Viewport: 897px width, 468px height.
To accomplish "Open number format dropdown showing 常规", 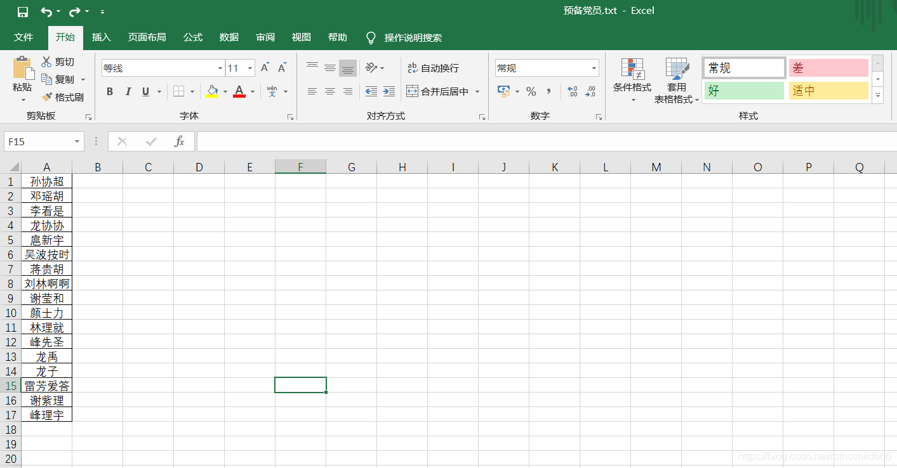I will [x=547, y=68].
